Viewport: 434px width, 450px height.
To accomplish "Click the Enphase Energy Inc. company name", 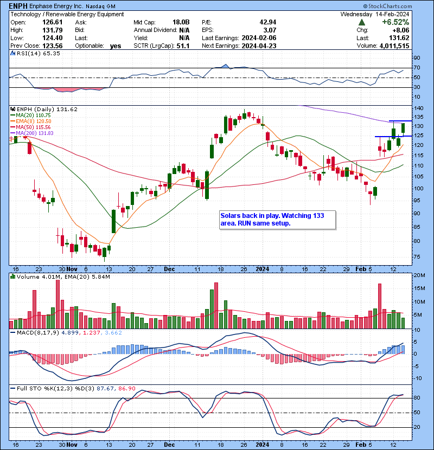I will (56, 6).
